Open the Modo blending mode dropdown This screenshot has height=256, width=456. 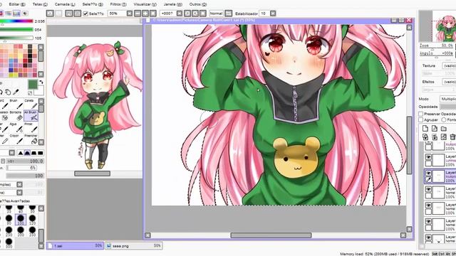448,99
